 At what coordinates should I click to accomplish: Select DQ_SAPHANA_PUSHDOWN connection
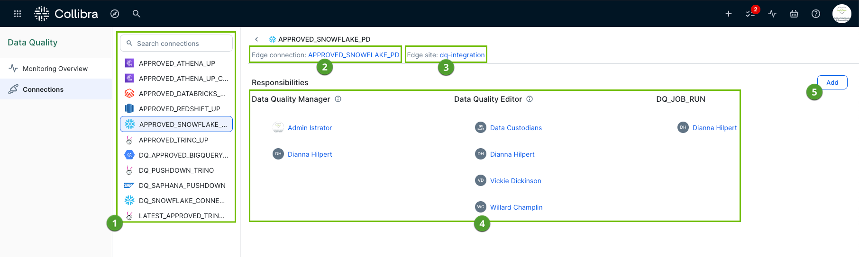(x=176, y=185)
